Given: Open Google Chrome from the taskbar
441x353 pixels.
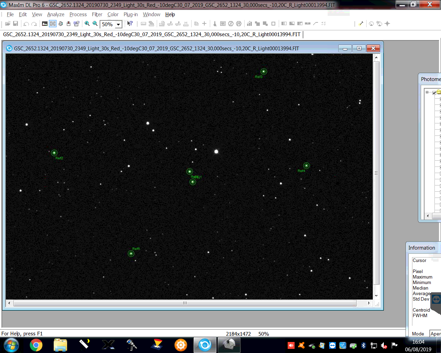Looking at the screenshot, I should point(36,345).
